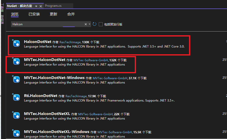The width and height of the screenshot is (227, 139).
Task: Click the MVTec.HalconDotNetXL-Windows package icon
Action: (16, 133)
